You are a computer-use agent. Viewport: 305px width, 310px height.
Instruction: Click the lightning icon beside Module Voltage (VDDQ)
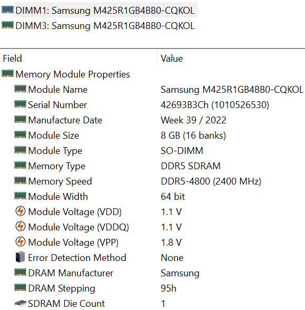pyautogui.click(x=20, y=226)
